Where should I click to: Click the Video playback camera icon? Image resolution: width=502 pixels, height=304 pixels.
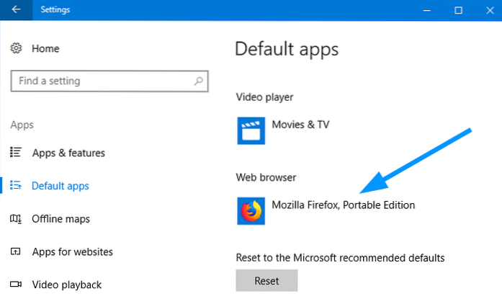pos(15,284)
